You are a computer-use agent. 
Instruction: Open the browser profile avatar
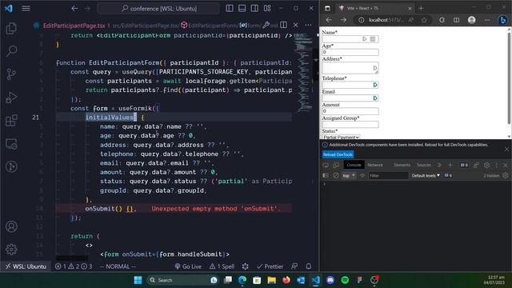pos(471,20)
